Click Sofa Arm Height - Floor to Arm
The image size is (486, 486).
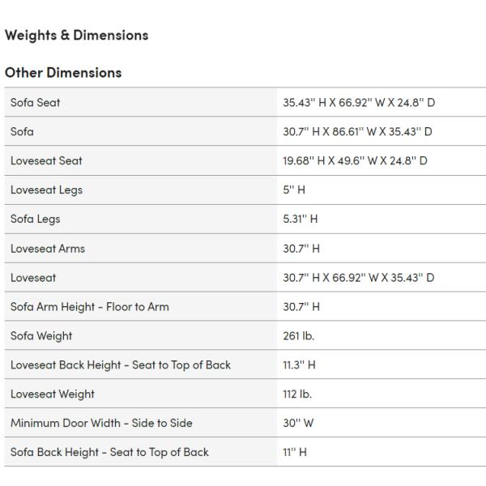click(x=89, y=307)
